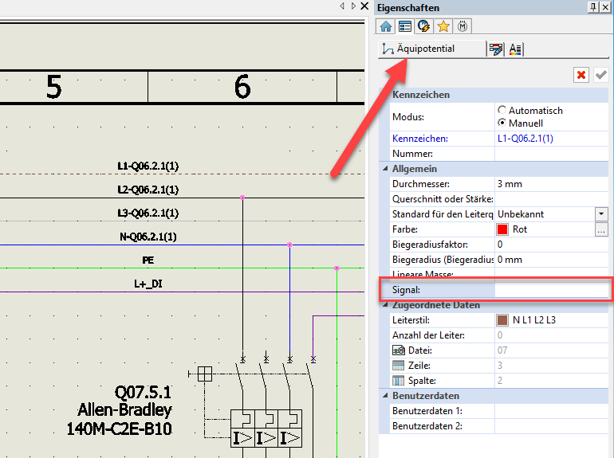
Task: Open the home tab icon in Eigenschaften
Action: [387, 26]
